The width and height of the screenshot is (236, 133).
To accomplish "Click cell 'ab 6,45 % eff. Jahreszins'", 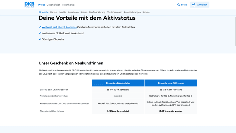I will pyautogui.click(x=118, y=90).
